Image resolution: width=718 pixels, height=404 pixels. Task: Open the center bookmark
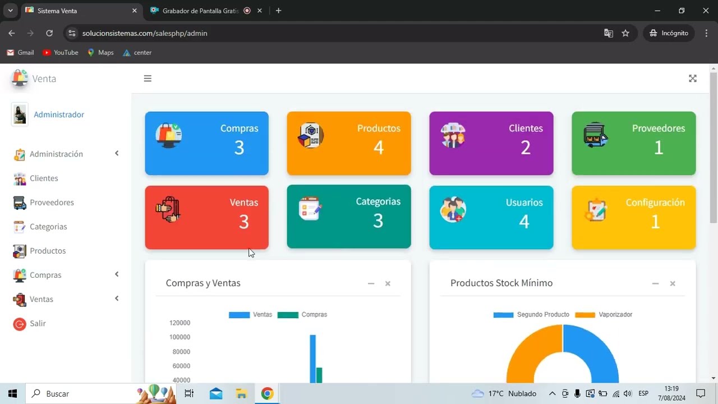tap(137, 52)
